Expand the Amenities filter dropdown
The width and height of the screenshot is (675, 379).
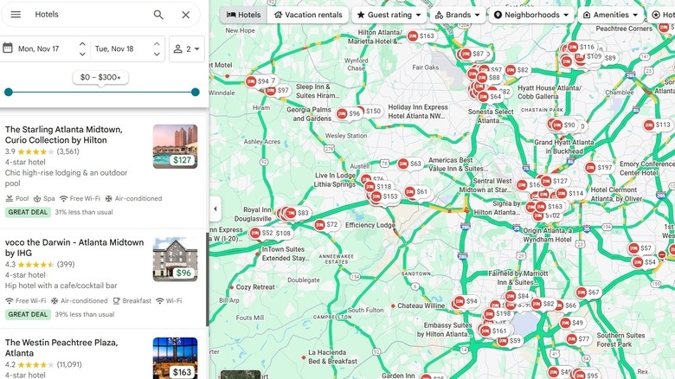click(x=610, y=15)
